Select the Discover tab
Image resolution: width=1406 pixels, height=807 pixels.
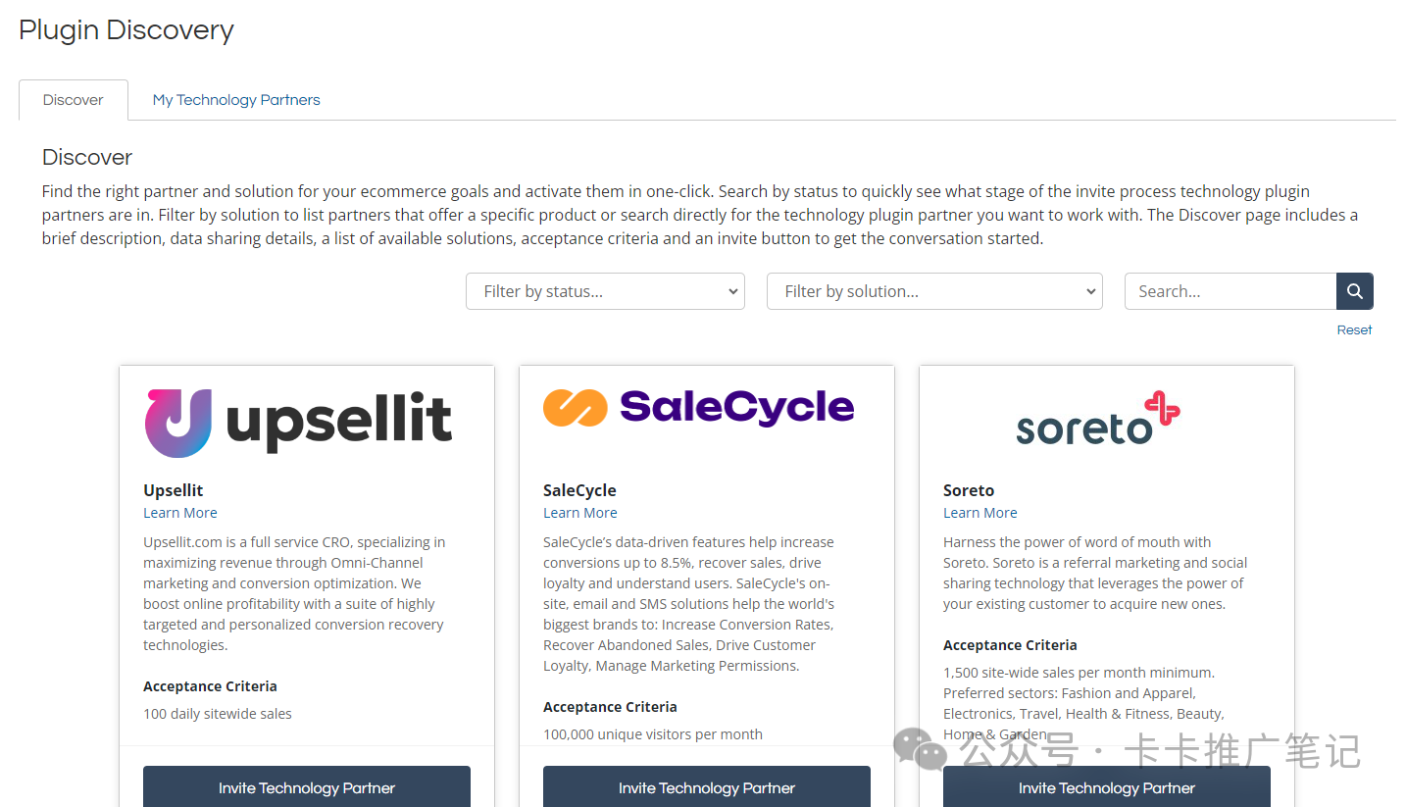click(74, 100)
